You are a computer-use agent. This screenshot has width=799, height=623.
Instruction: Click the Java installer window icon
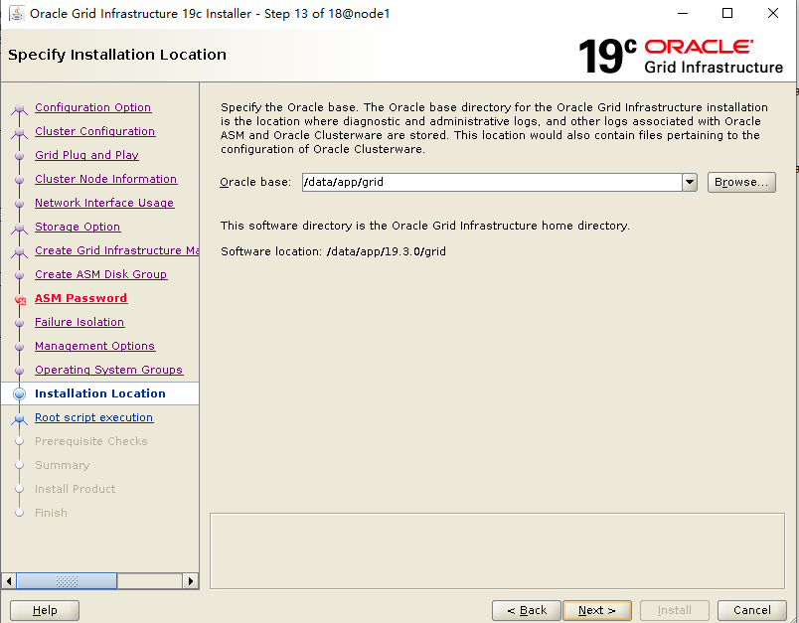(16, 13)
